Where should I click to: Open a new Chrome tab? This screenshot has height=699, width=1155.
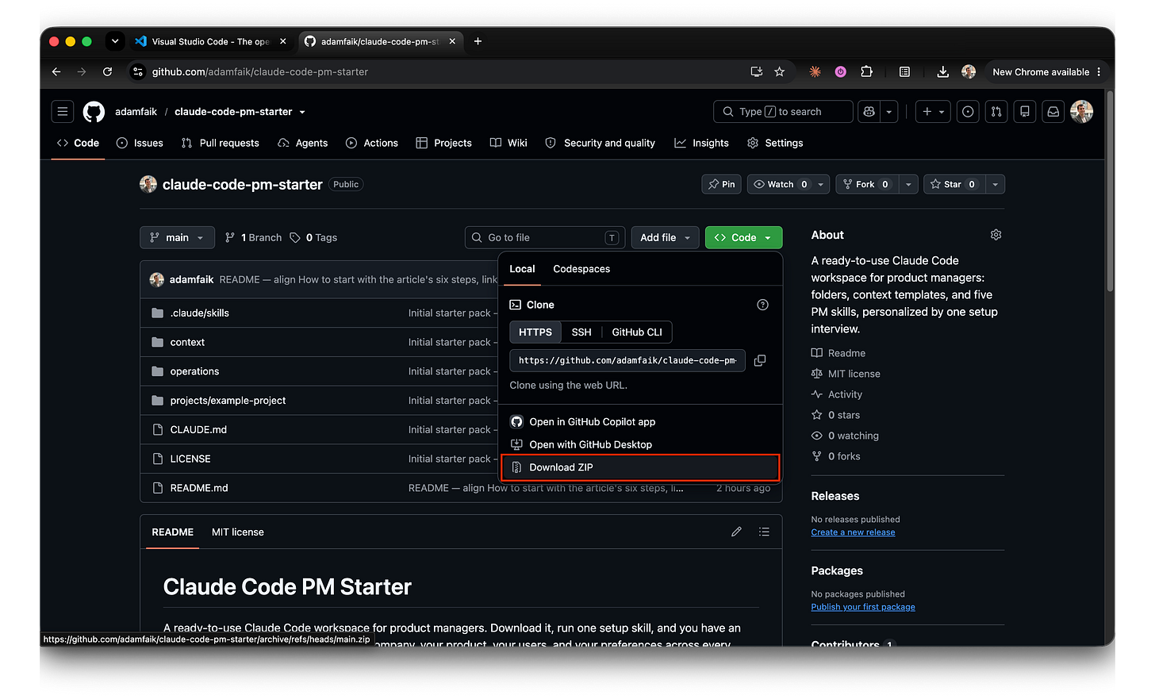click(478, 41)
